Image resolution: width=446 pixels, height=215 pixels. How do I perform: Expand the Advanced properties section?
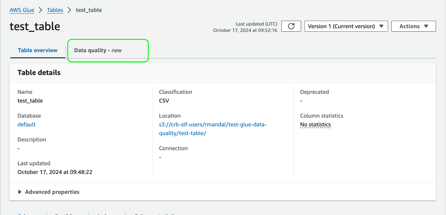49,192
